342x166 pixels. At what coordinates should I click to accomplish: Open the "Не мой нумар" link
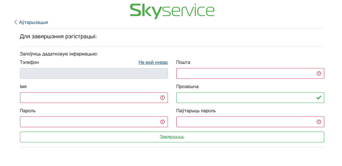click(153, 62)
